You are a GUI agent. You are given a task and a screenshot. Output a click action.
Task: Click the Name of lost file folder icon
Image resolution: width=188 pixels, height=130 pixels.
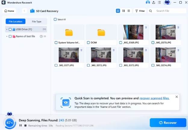click(14, 37)
